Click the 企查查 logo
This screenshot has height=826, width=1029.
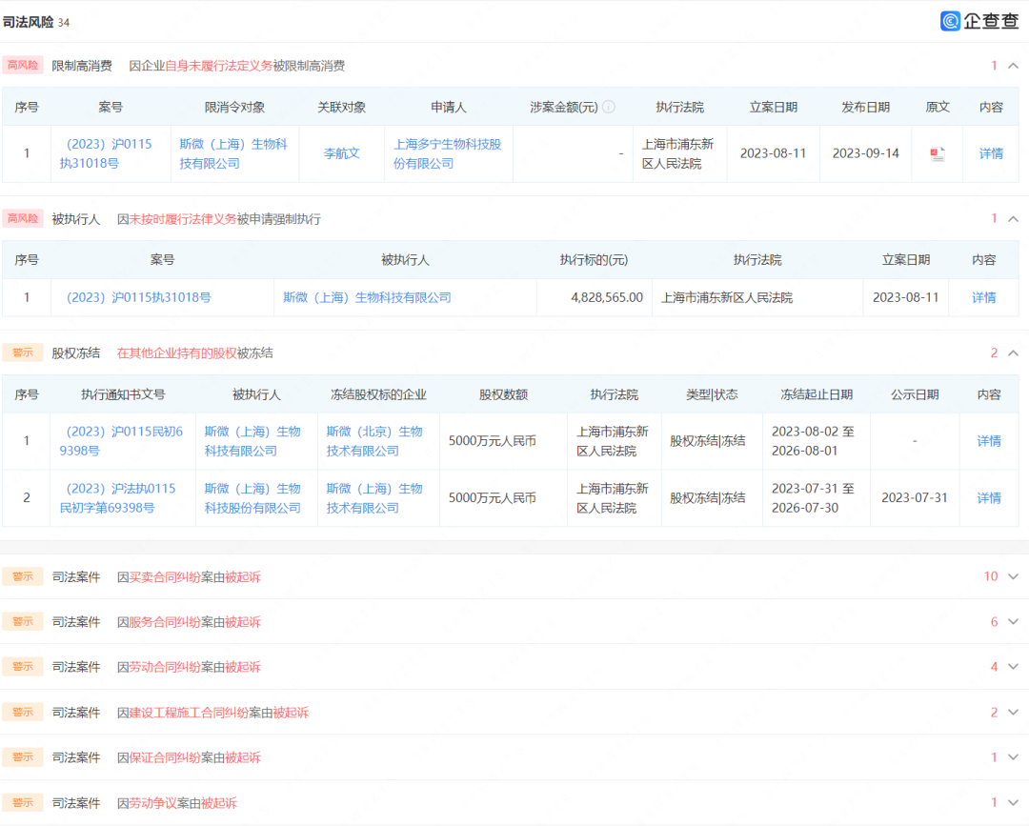coord(979,21)
